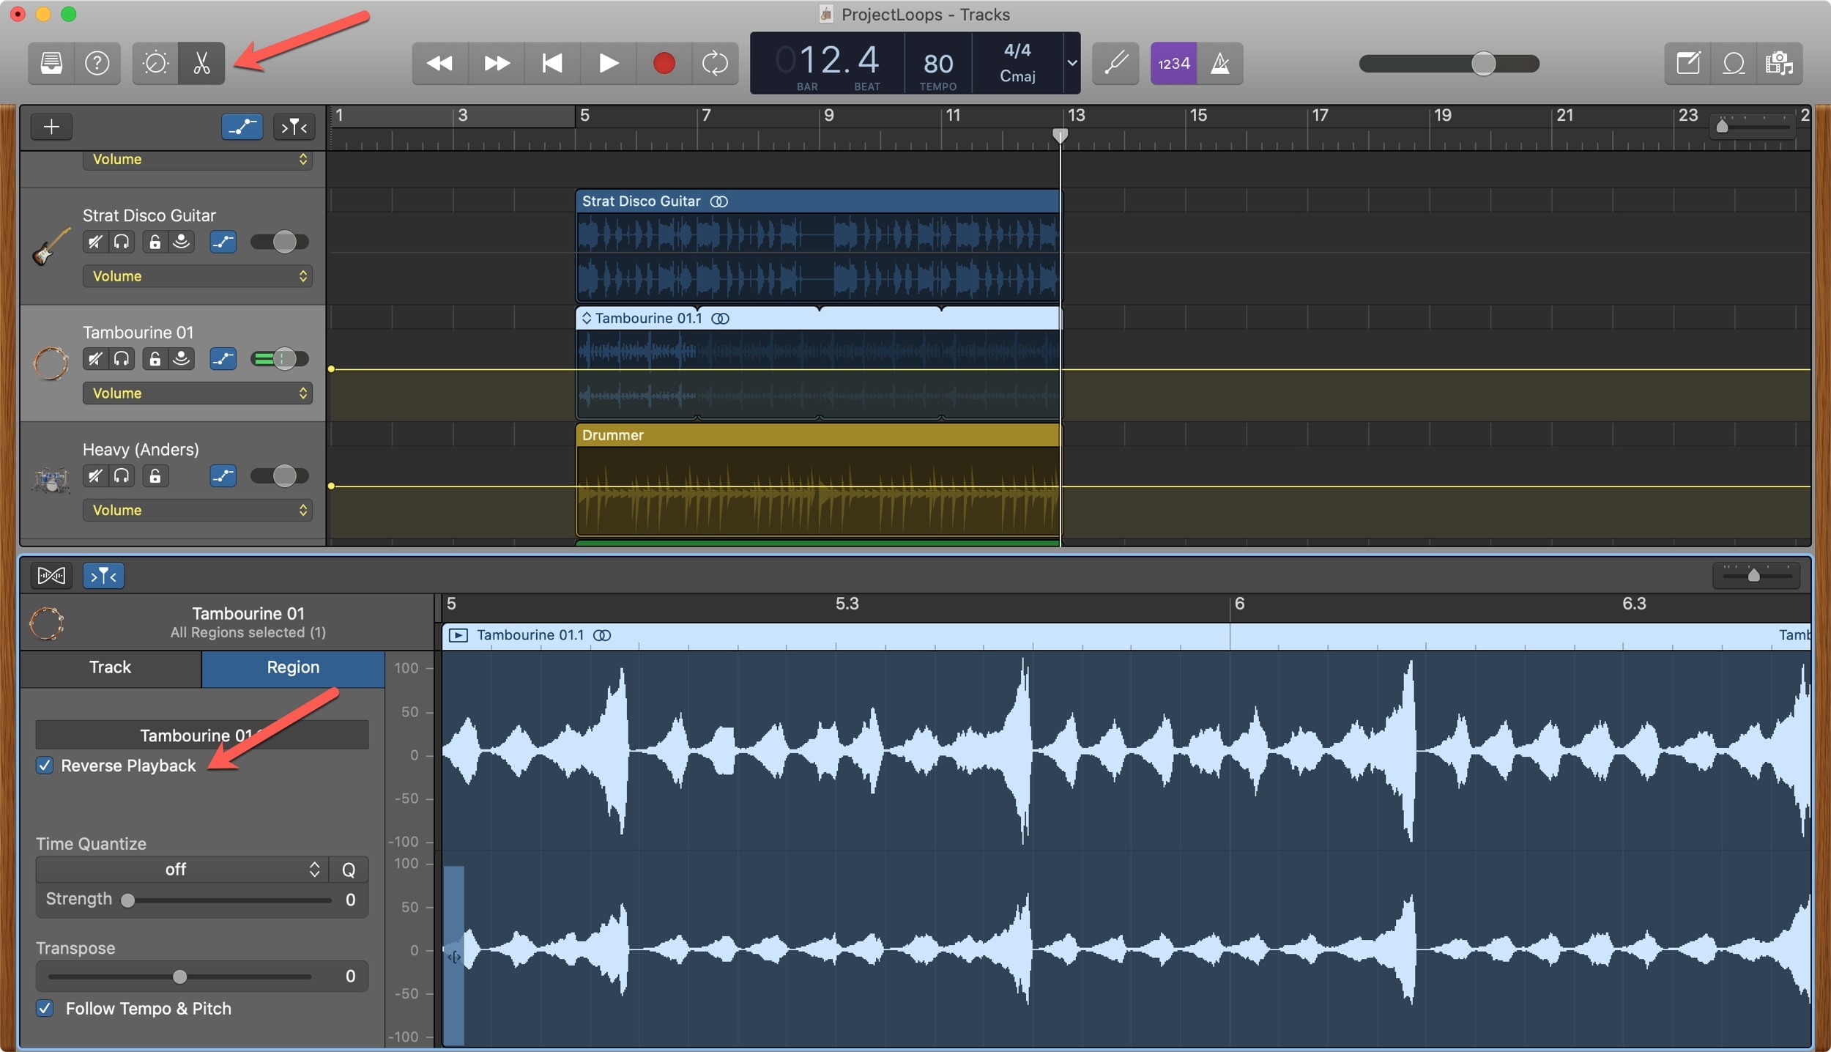This screenshot has width=1831, height=1052.
Task: Open the Media Browser icon
Action: [x=1780, y=63]
